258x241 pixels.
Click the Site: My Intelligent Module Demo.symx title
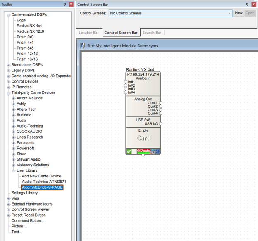[x=122, y=46]
